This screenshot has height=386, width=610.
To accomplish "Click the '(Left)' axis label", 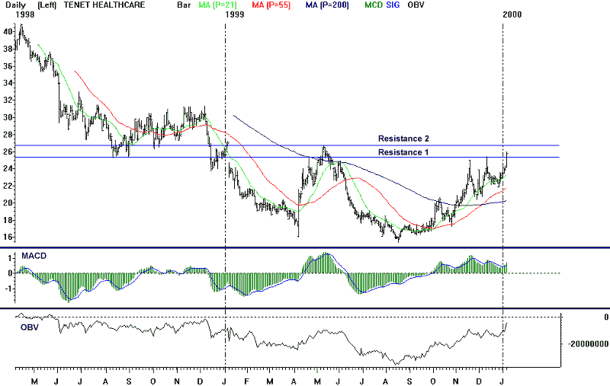I will pyautogui.click(x=47, y=5).
